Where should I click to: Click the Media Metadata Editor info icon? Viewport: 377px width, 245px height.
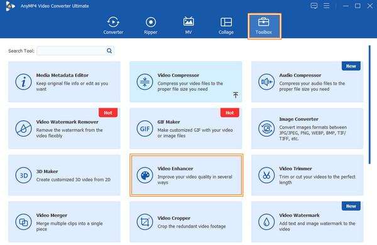click(23, 82)
